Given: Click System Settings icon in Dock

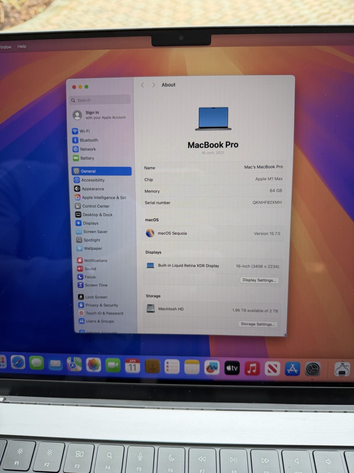Looking at the screenshot, I should point(312,370).
